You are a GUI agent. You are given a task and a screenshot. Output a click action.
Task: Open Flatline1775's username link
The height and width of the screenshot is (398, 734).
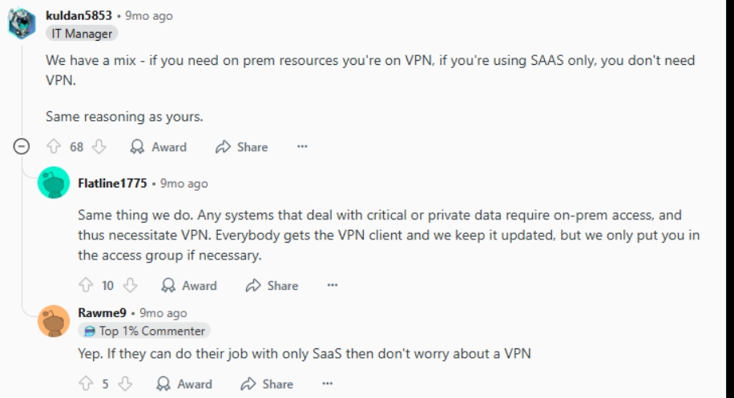click(x=112, y=183)
